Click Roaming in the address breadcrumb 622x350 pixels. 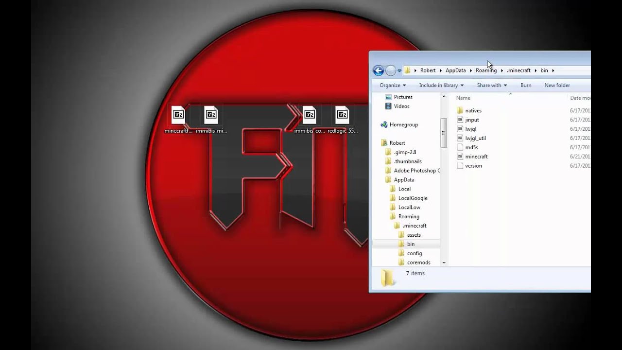point(486,70)
